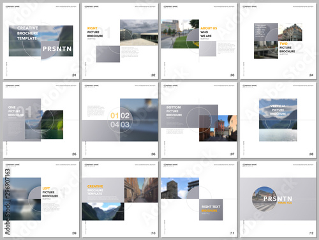Click the colorful street photo on page 07
This screenshot has height=240, width=319.
(x=218, y=128)
